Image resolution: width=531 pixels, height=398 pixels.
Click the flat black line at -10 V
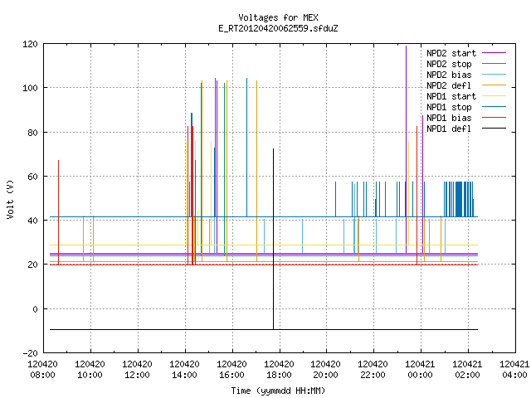point(264,329)
